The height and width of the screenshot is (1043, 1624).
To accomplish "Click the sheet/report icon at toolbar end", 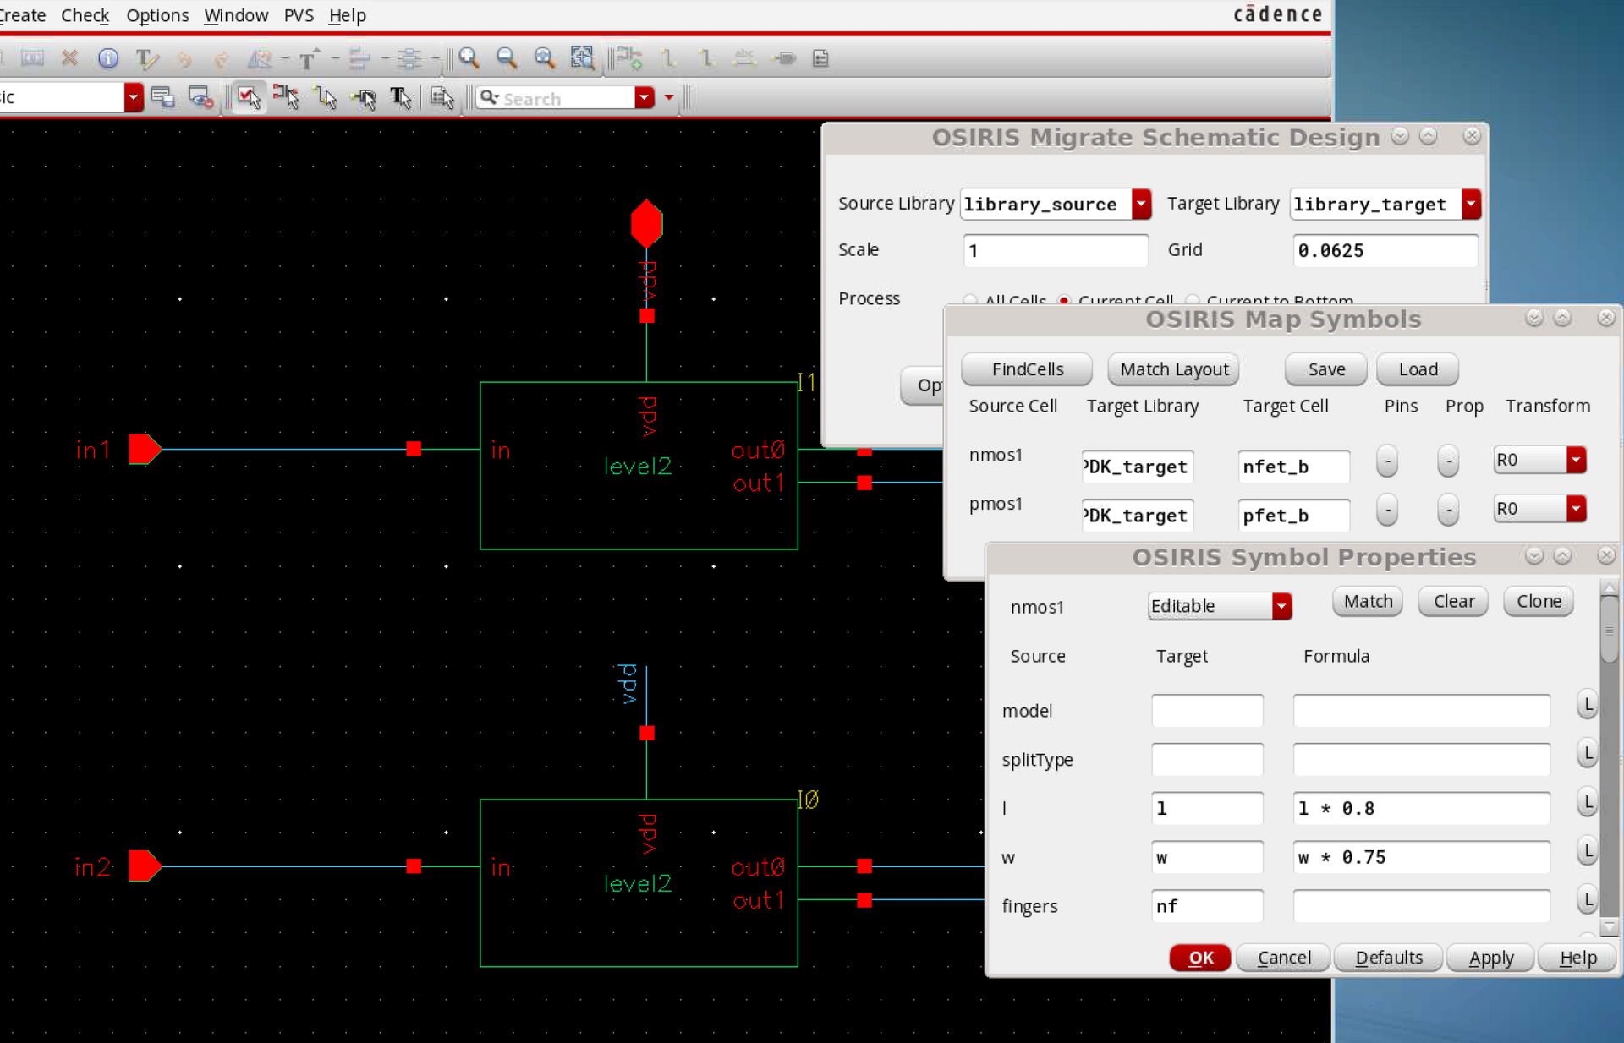I will pyautogui.click(x=820, y=58).
